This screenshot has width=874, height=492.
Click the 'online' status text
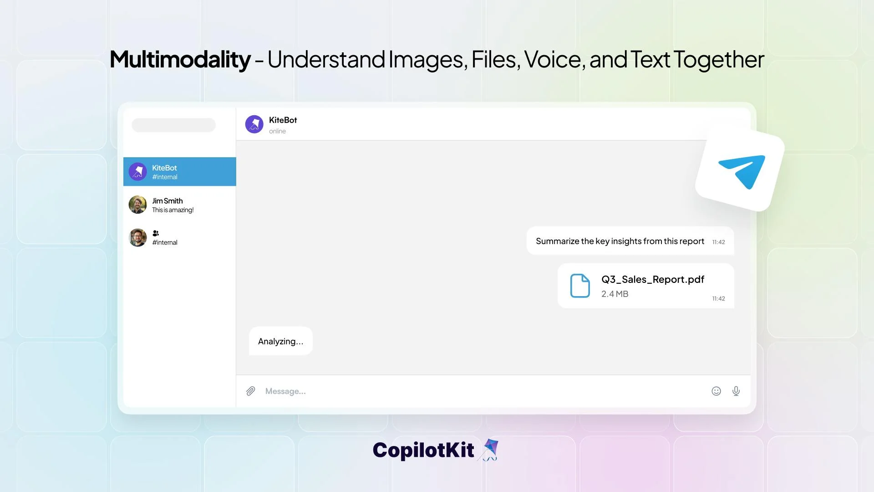click(x=277, y=131)
